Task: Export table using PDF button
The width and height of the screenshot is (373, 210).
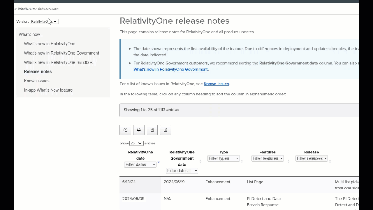Action: pyautogui.click(x=165, y=130)
